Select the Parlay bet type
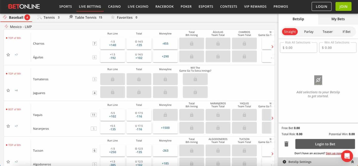The height and width of the screenshot is (166, 358). 309,32
